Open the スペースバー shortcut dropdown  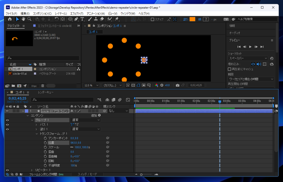(x=247, y=58)
